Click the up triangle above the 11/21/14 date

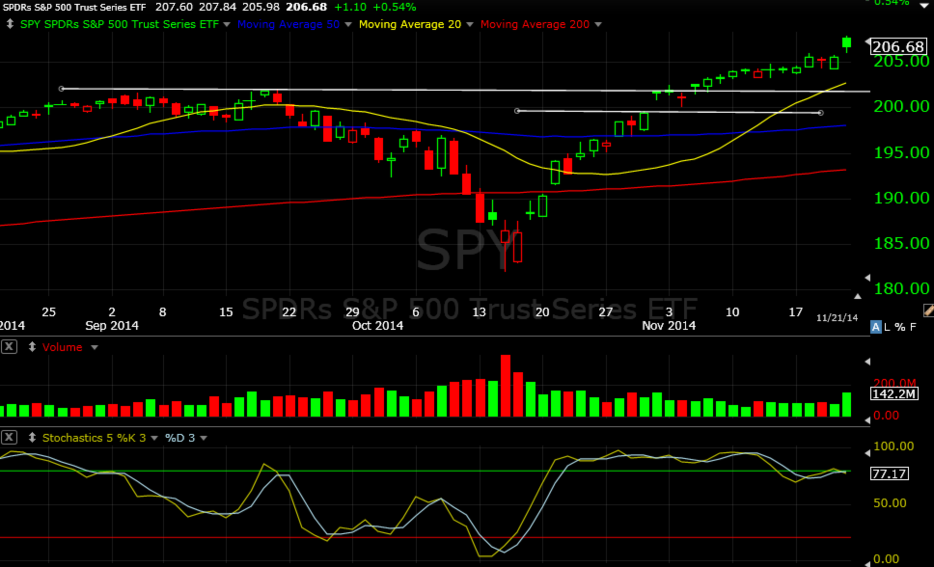[857, 296]
